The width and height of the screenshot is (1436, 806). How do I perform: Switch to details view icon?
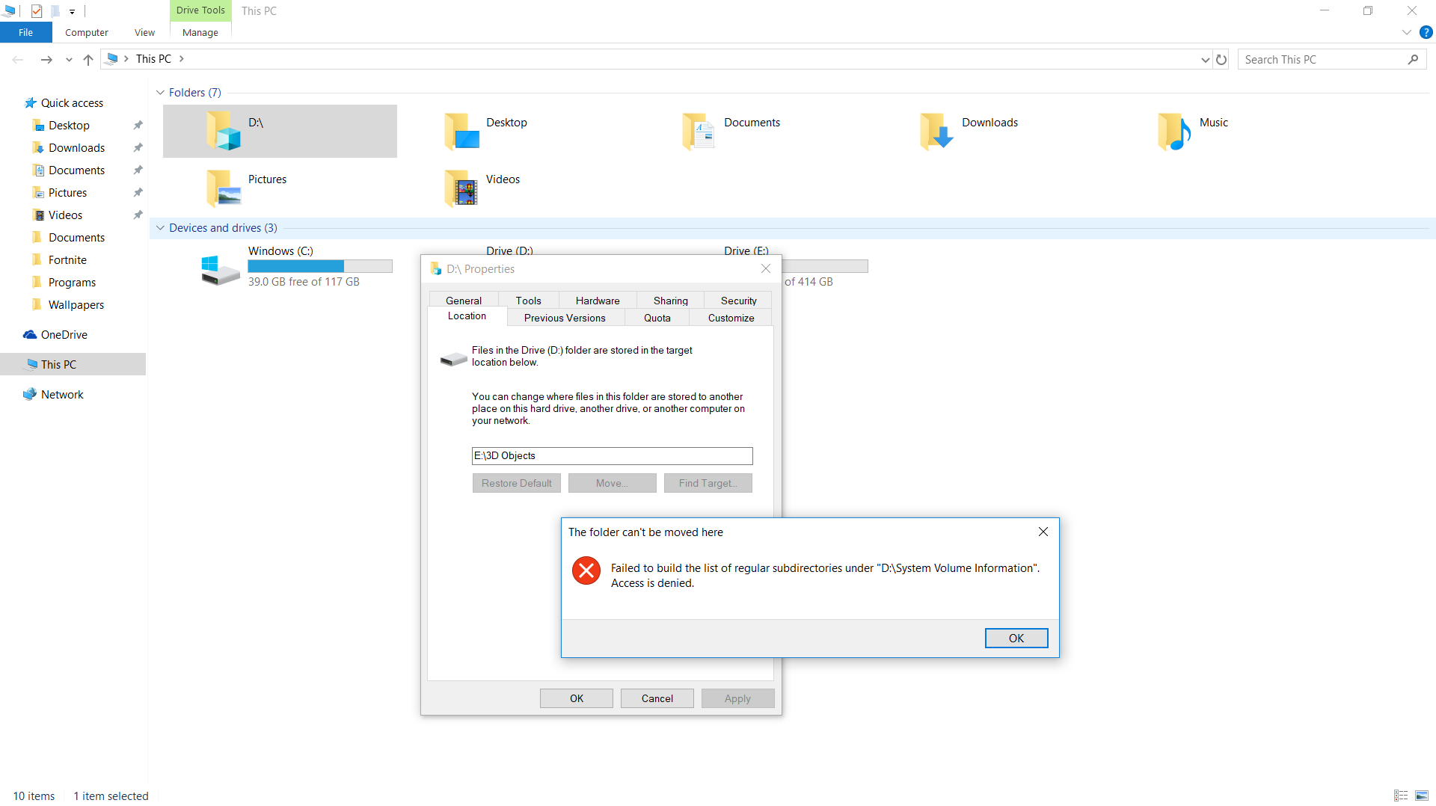(x=1401, y=796)
